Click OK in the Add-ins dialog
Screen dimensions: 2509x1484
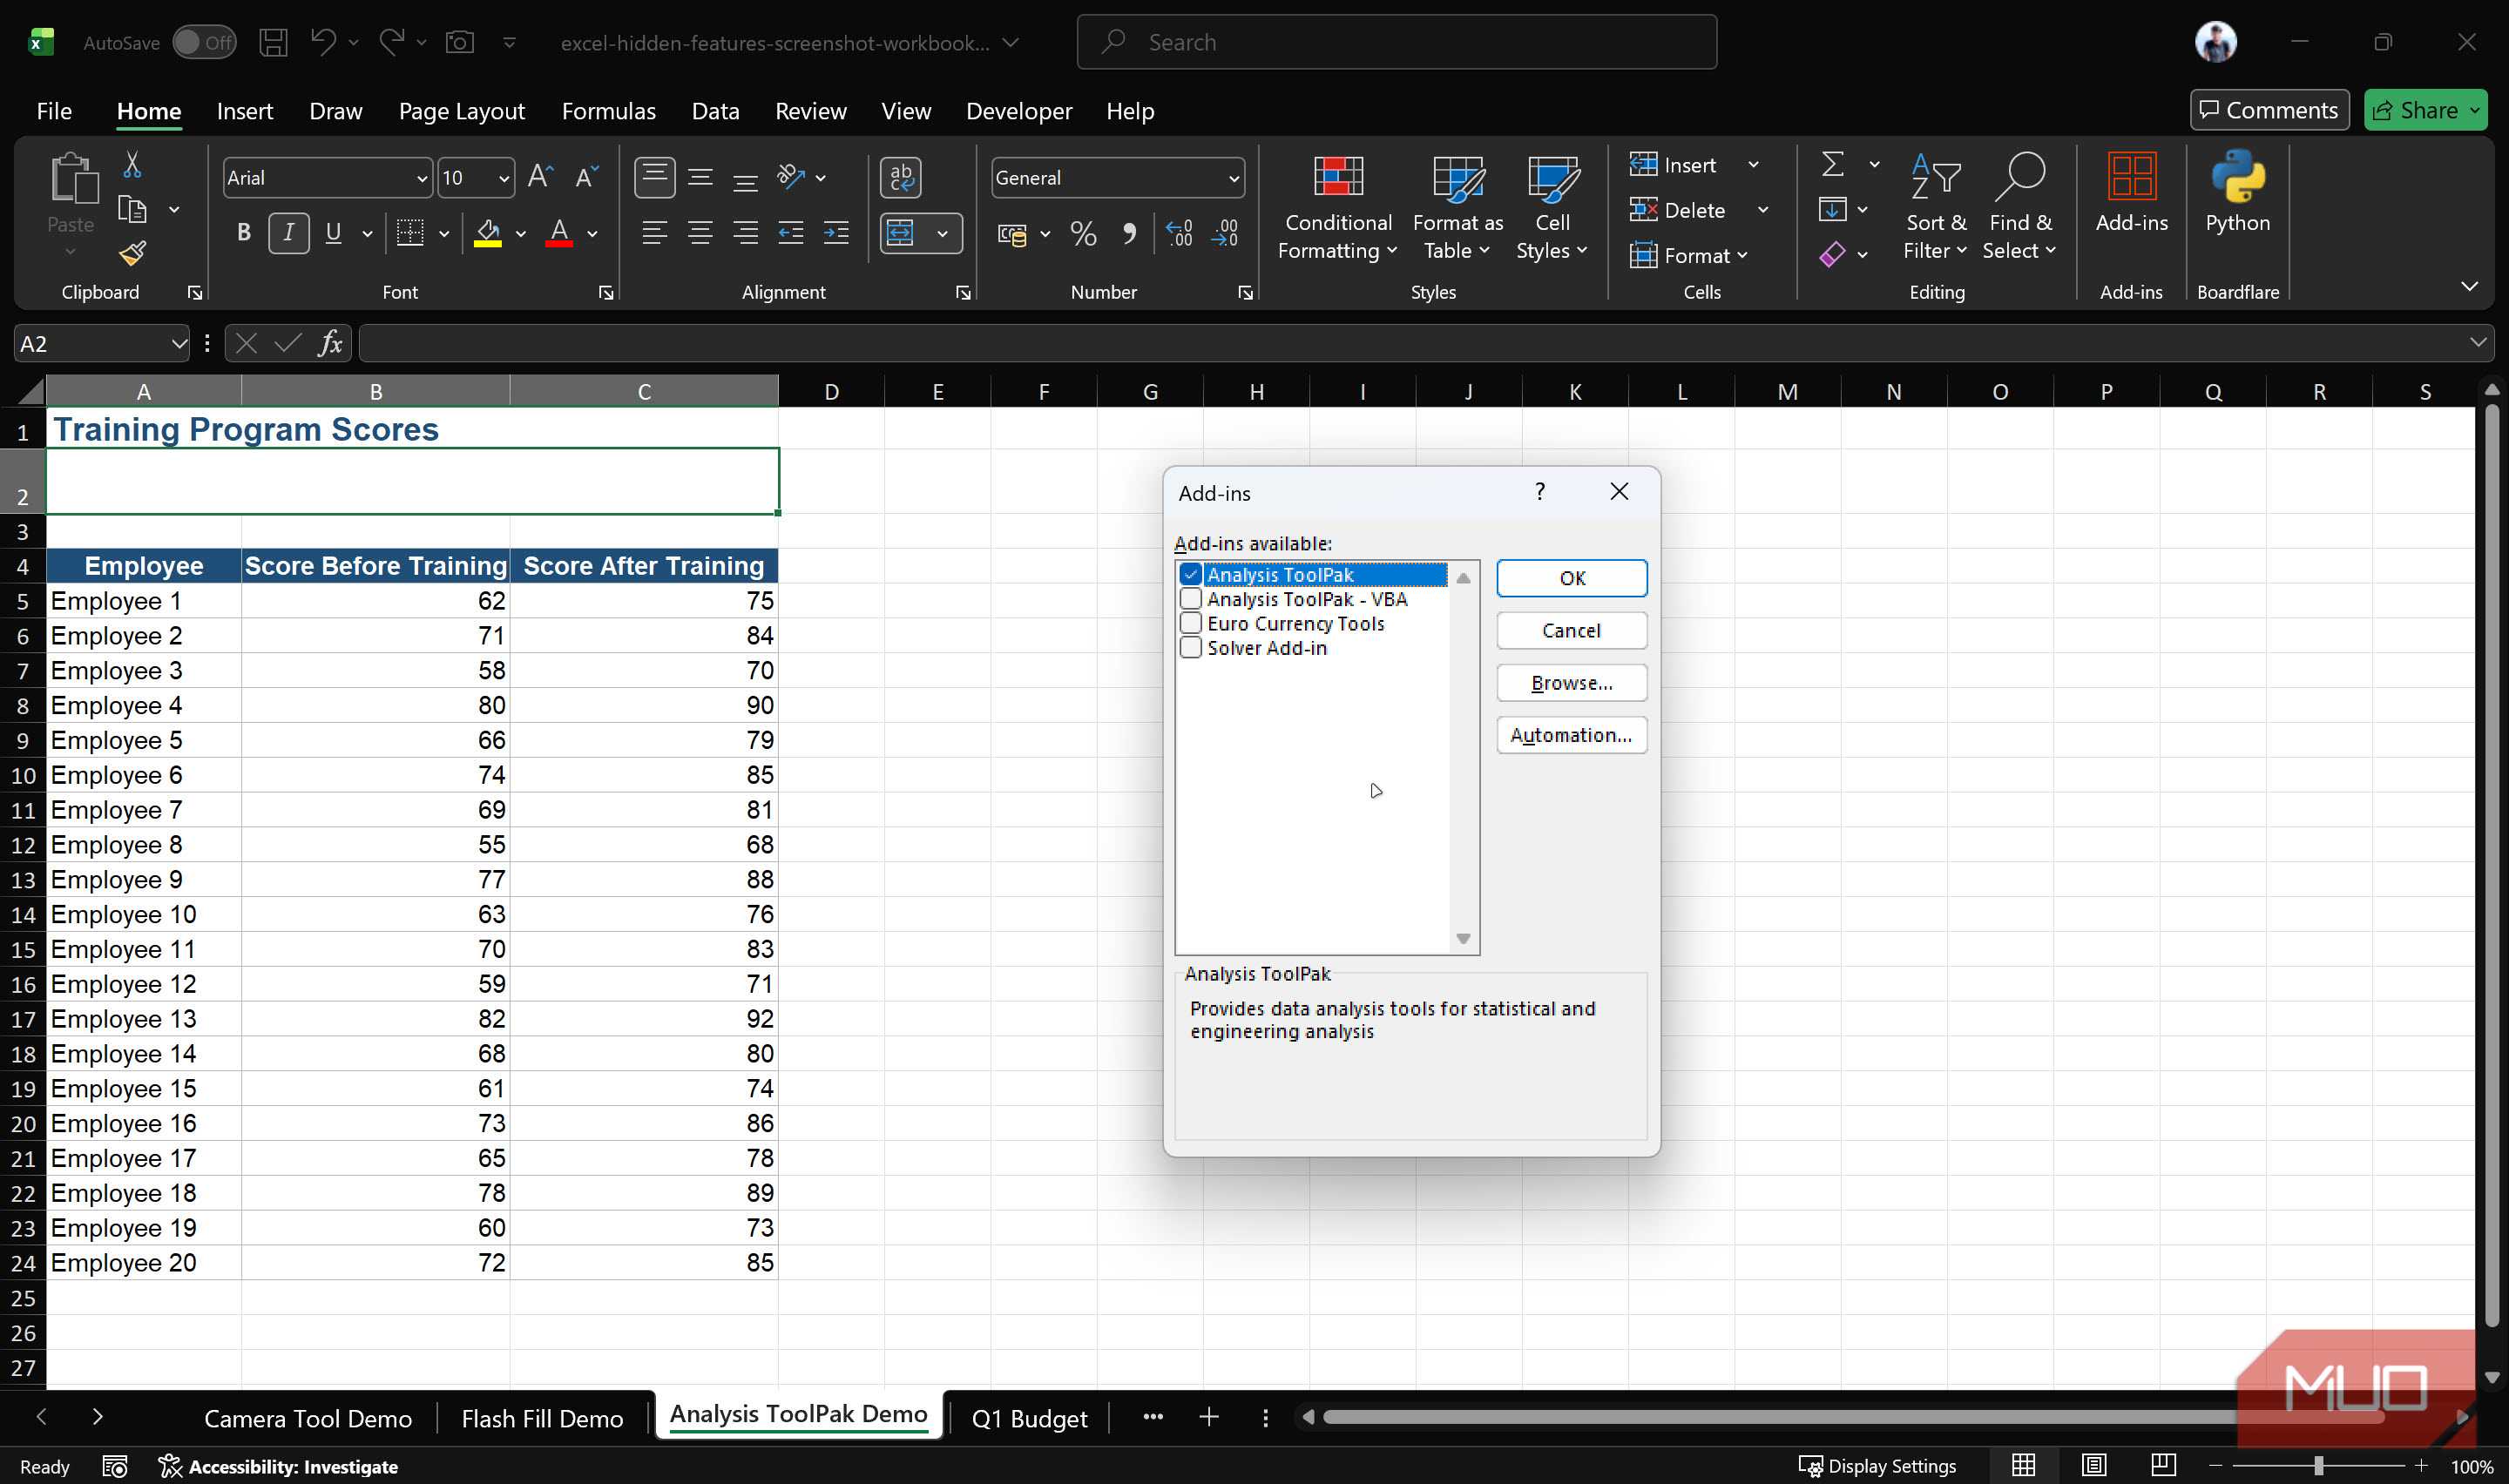pyautogui.click(x=1571, y=578)
